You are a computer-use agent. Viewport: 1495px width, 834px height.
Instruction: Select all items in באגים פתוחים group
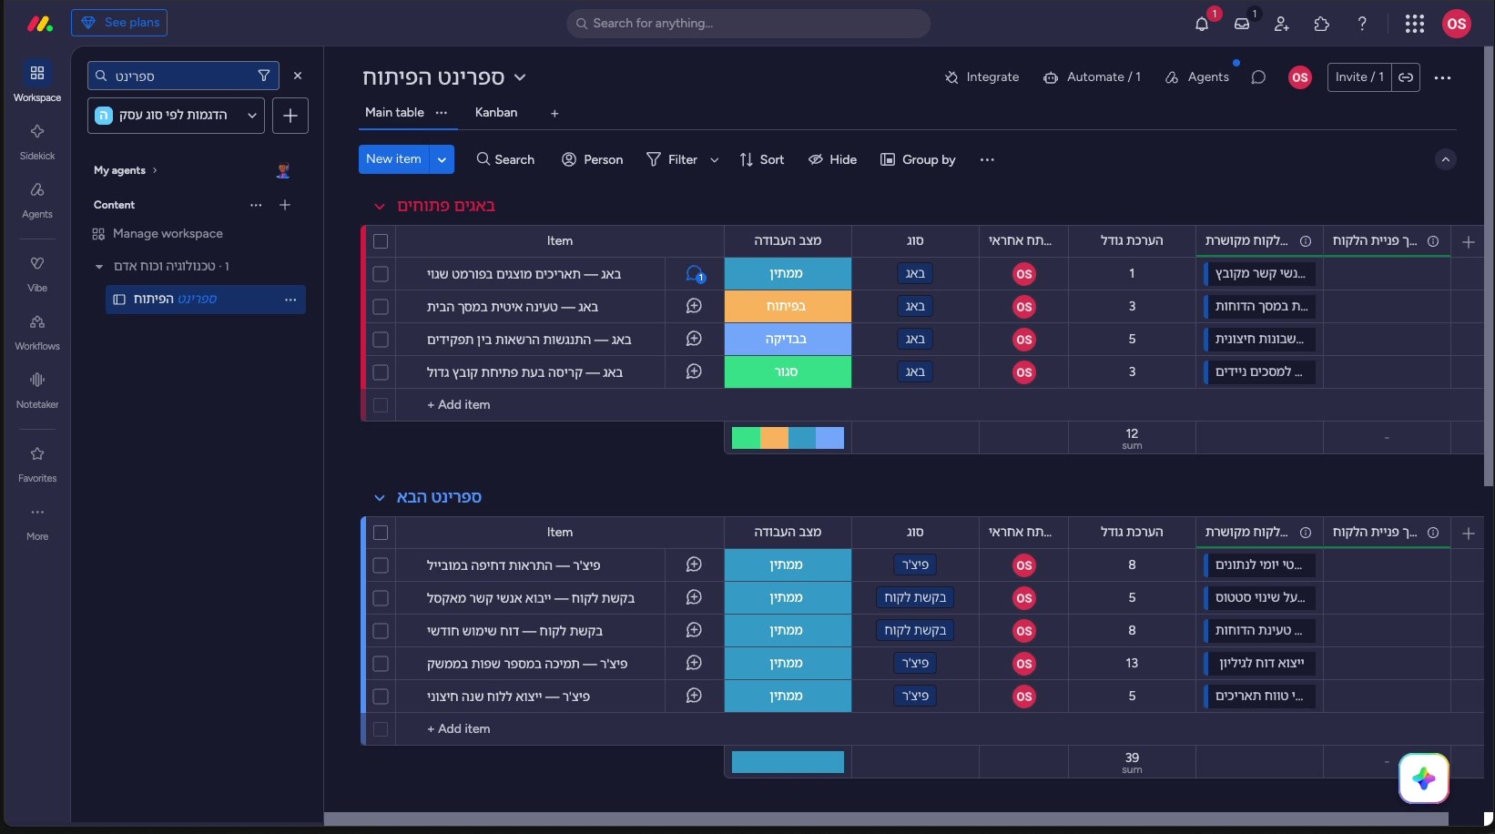click(x=381, y=241)
